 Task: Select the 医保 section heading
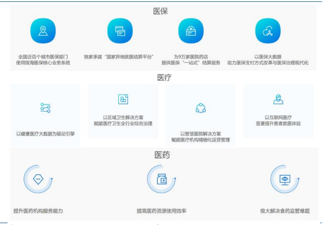161,11
